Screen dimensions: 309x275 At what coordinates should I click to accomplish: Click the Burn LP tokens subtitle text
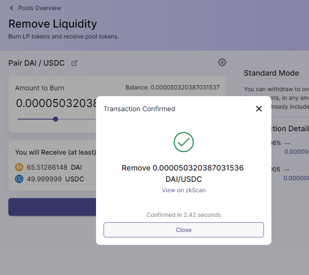(x=63, y=36)
